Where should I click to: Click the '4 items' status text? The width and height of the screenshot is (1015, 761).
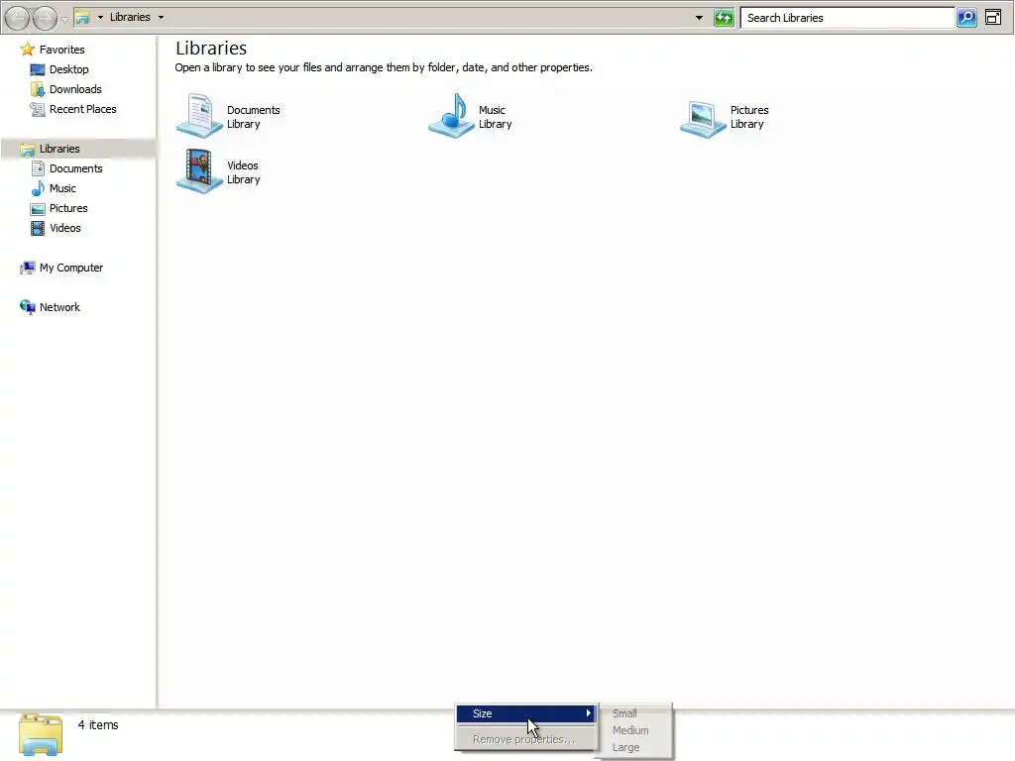(98, 725)
